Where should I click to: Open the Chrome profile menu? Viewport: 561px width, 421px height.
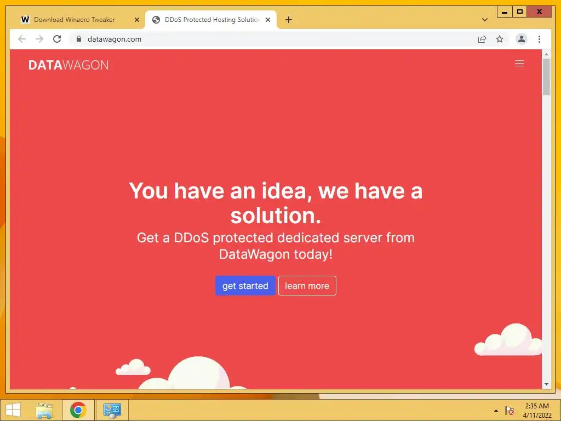[522, 39]
